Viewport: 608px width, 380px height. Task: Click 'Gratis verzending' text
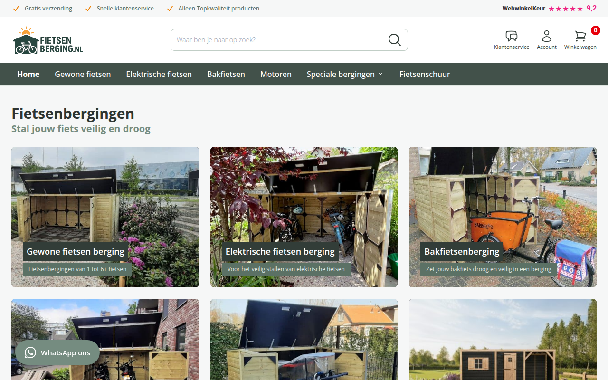[48, 9]
